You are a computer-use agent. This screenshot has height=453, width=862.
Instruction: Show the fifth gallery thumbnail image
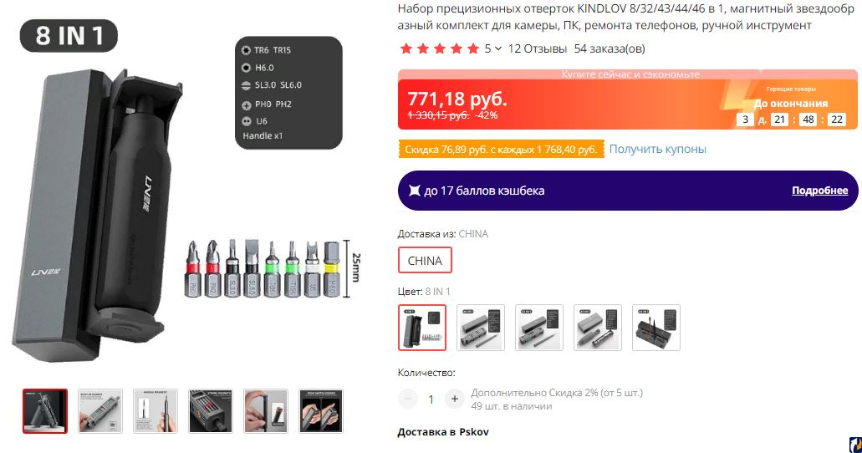[266, 411]
